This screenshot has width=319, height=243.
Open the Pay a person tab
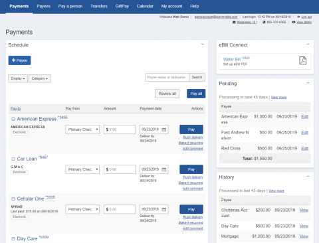pos(70,6)
